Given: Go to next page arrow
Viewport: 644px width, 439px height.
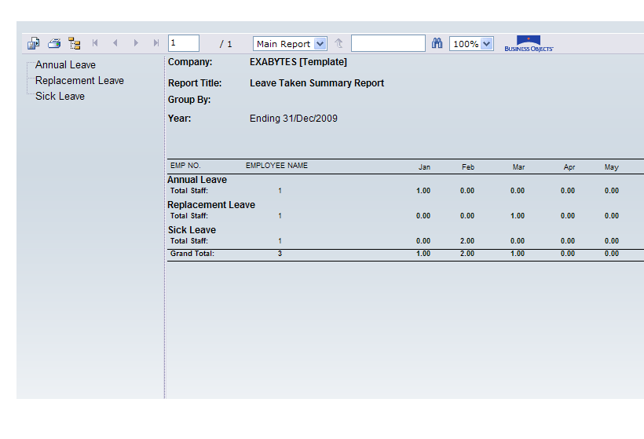Looking at the screenshot, I should coord(136,44).
